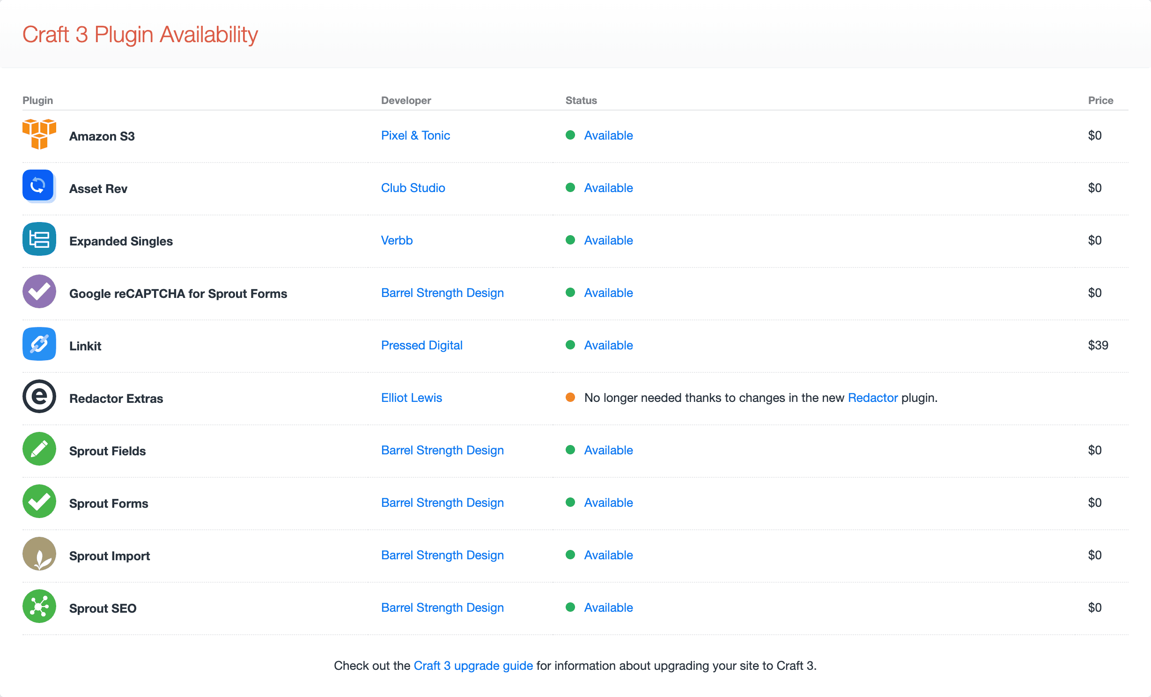The image size is (1151, 697).
Task: Click the Expanded Singles plugin name
Action: pos(121,241)
